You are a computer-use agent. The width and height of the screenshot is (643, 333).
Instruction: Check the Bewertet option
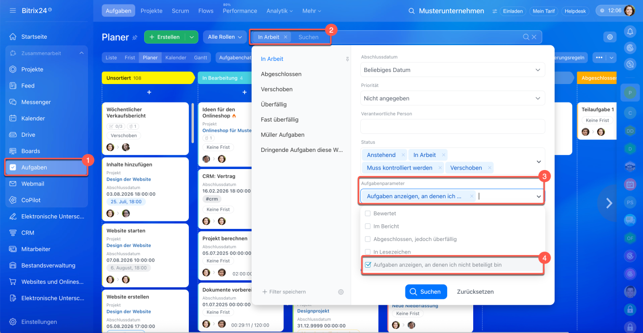pyautogui.click(x=368, y=213)
